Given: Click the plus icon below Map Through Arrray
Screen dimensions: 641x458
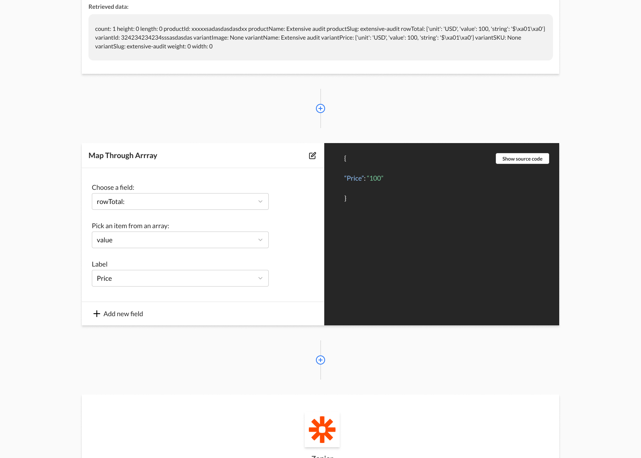Looking at the screenshot, I should pyautogui.click(x=320, y=360).
